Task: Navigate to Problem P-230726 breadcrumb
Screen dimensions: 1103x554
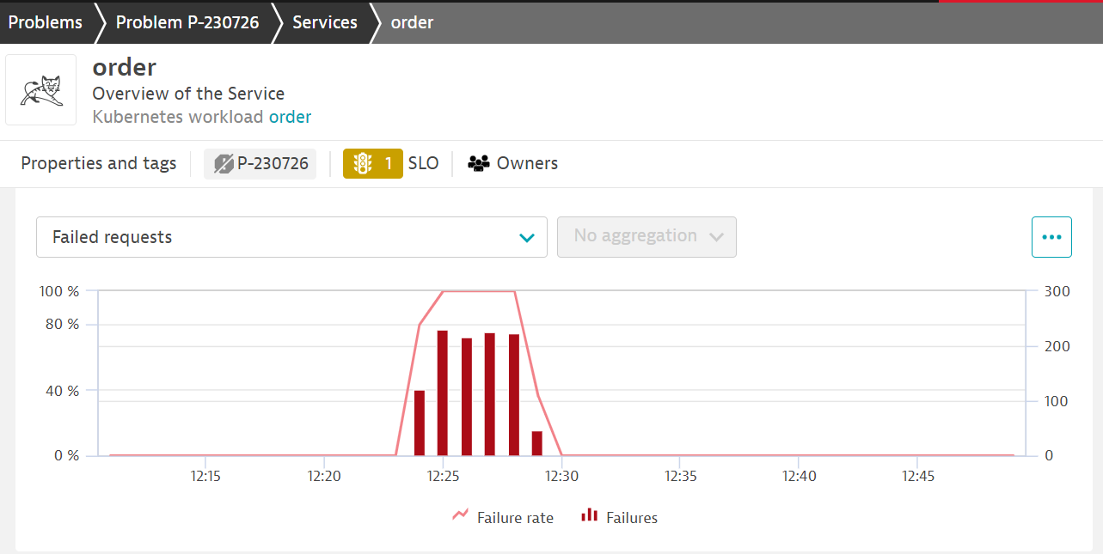Action: [x=187, y=22]
